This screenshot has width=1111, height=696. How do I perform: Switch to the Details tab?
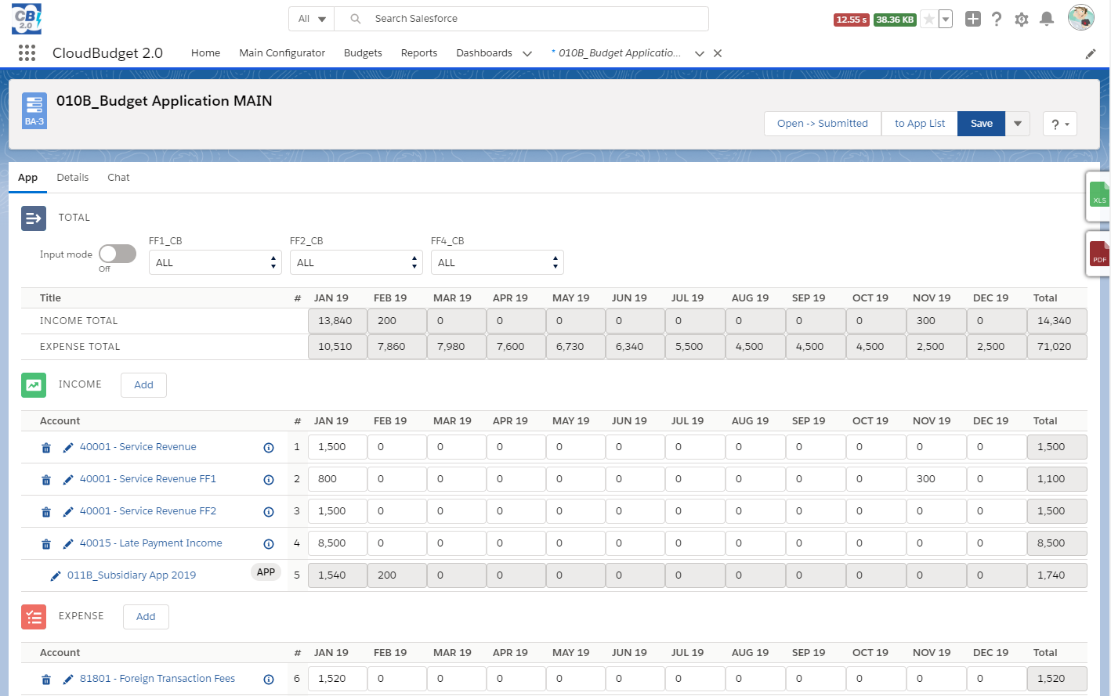(x=72, y=178)
